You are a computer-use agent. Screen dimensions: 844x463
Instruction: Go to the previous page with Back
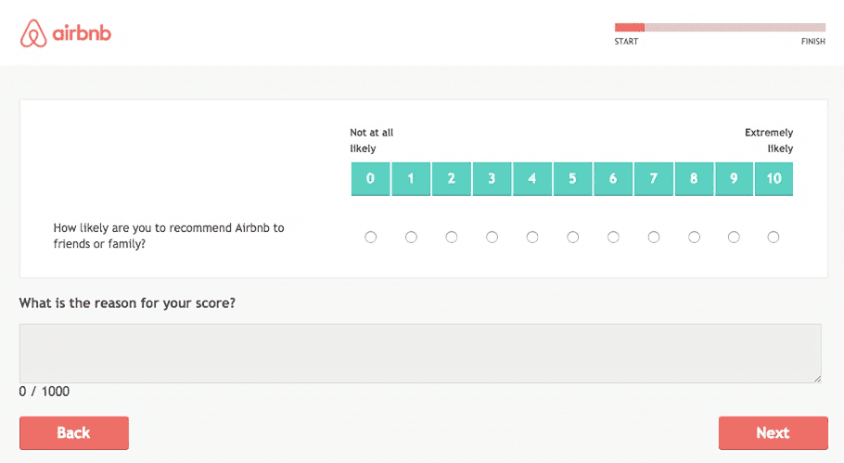74,433
